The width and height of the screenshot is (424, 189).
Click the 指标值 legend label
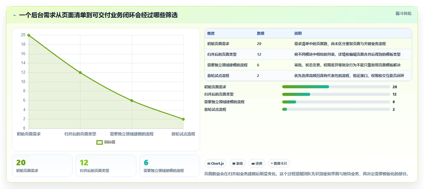[110, 142]
